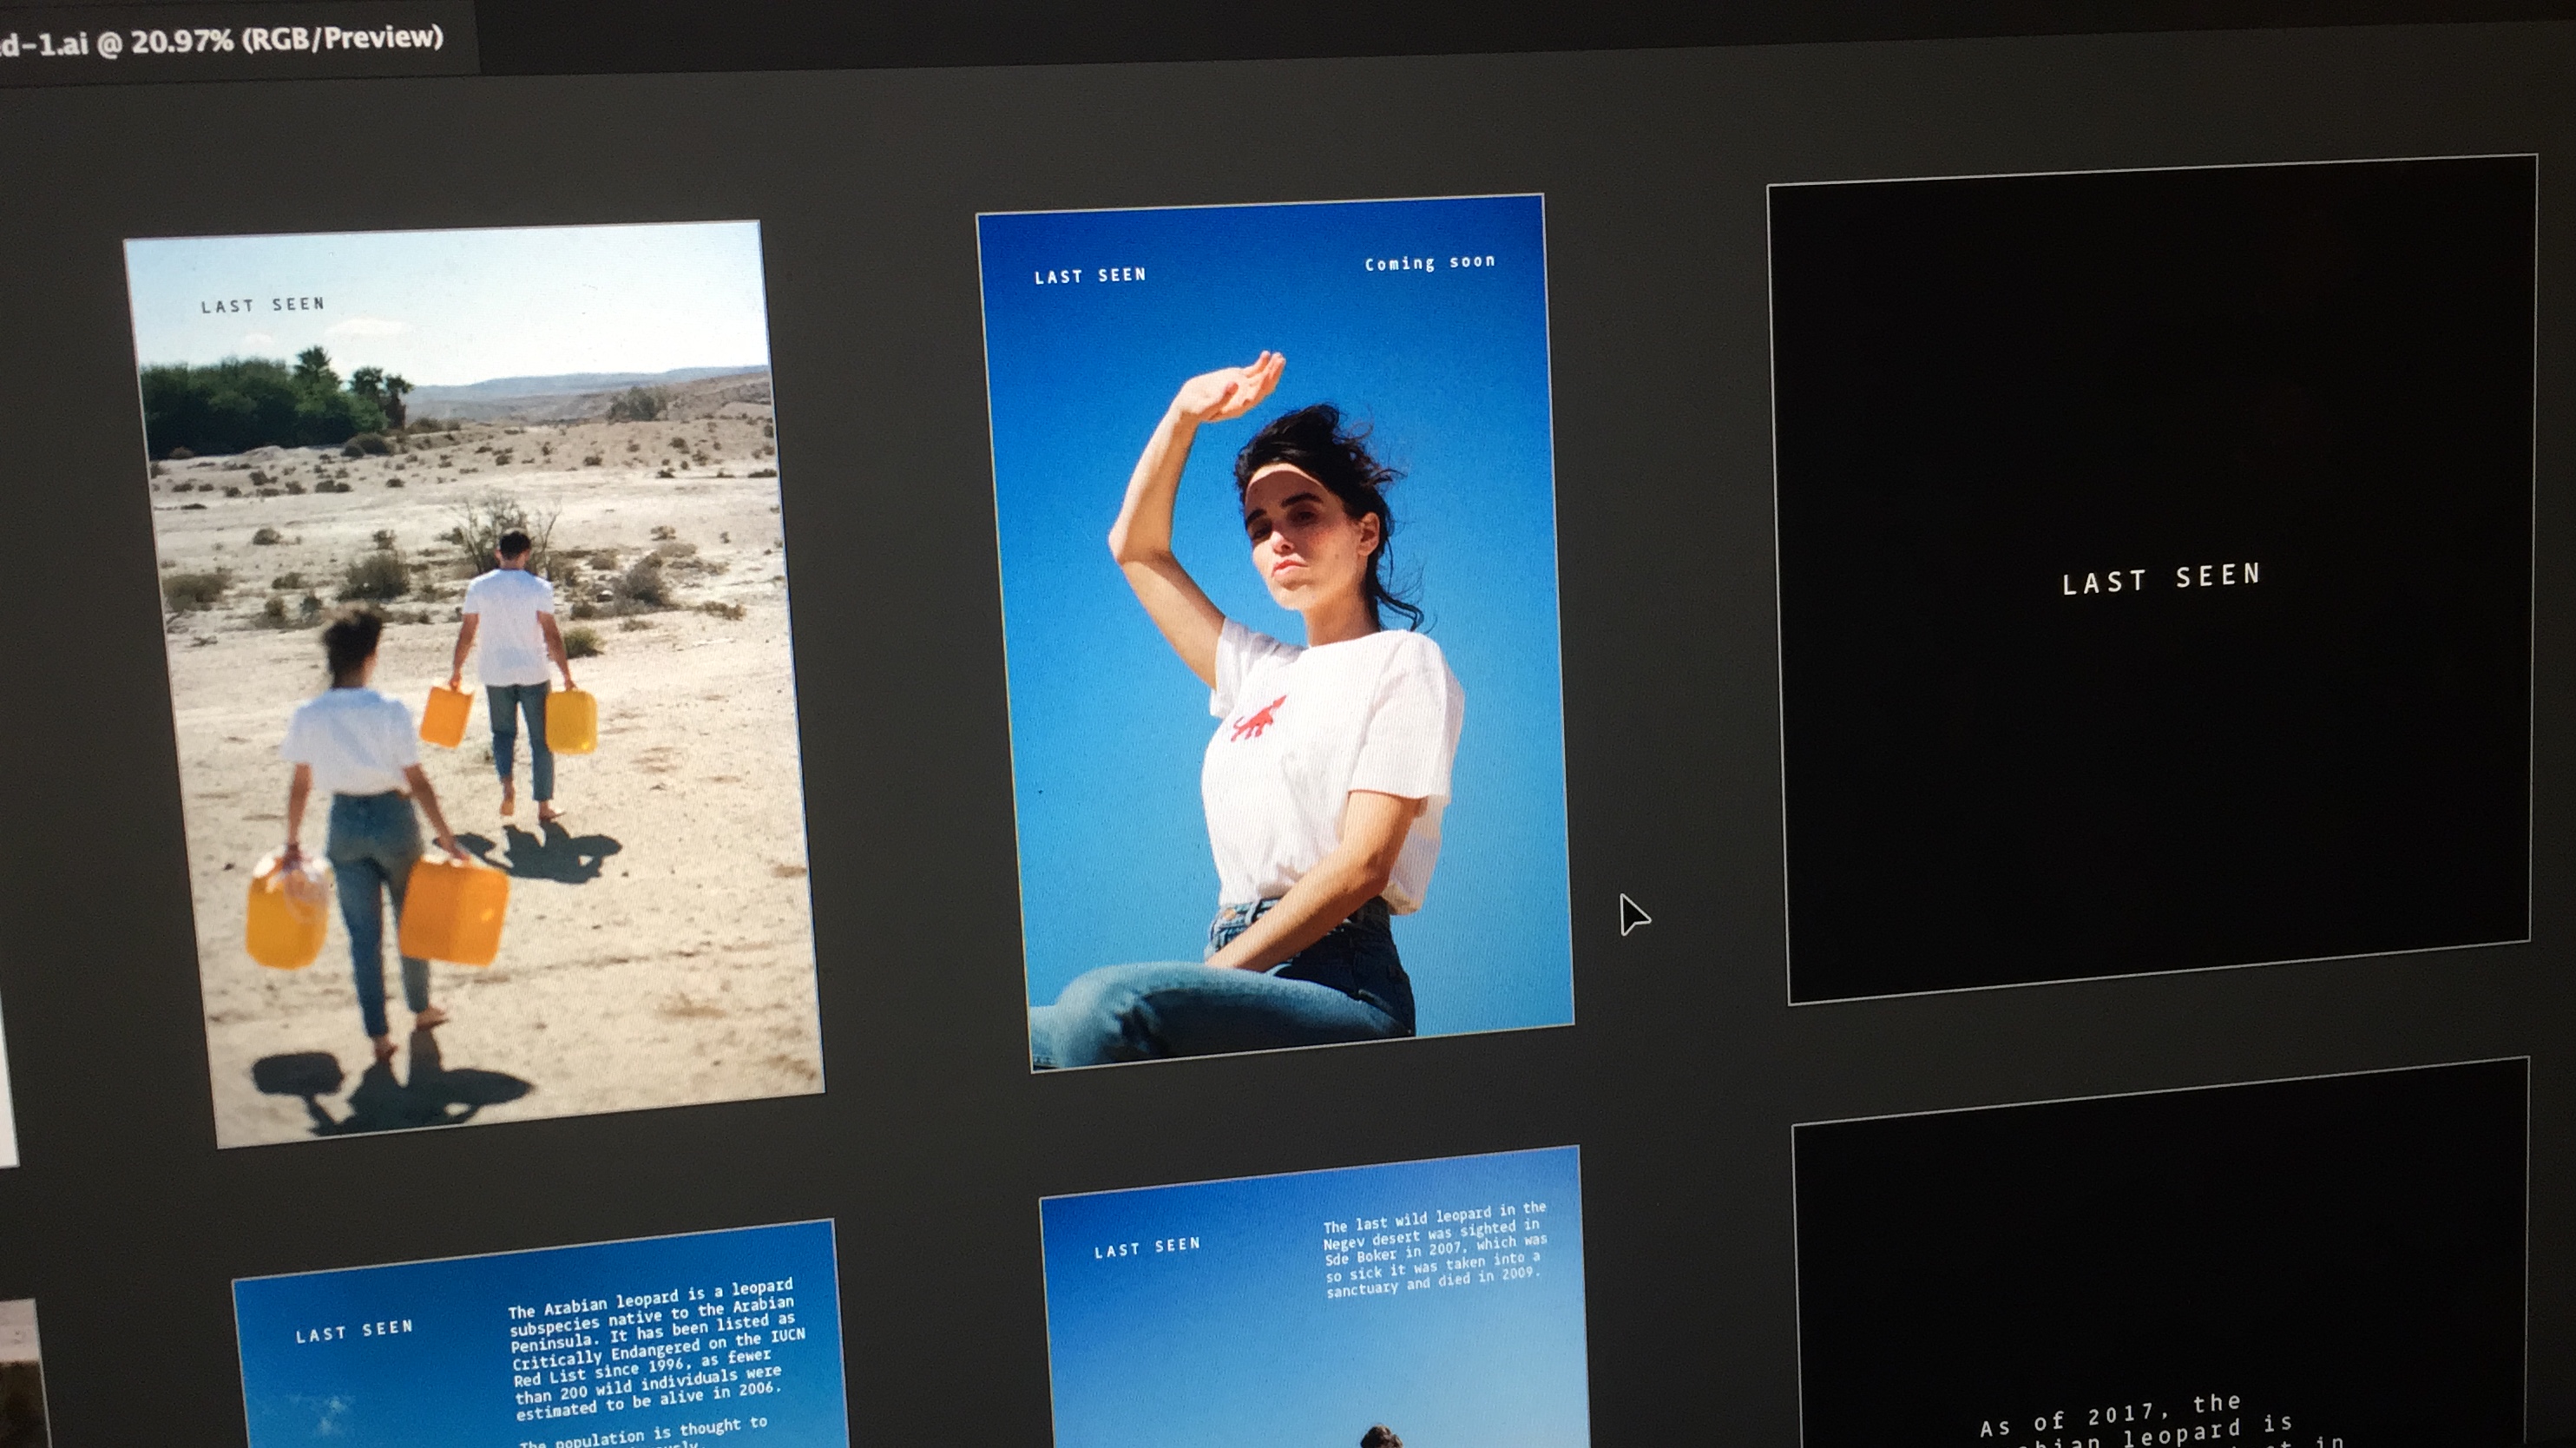Select the 'Coming soon' text

tap(1430, 263)
